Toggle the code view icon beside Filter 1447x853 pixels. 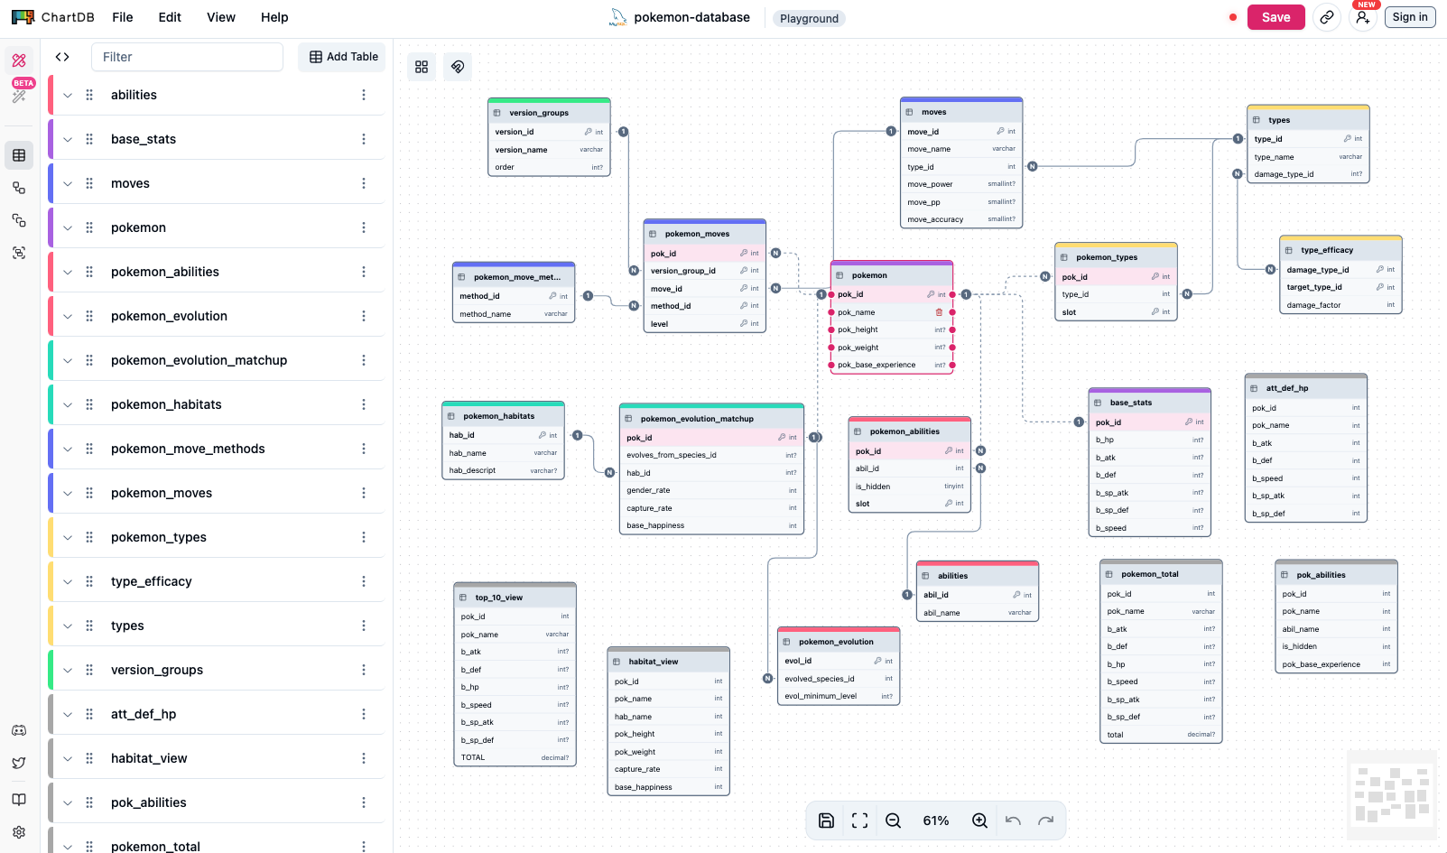(62, 57)
